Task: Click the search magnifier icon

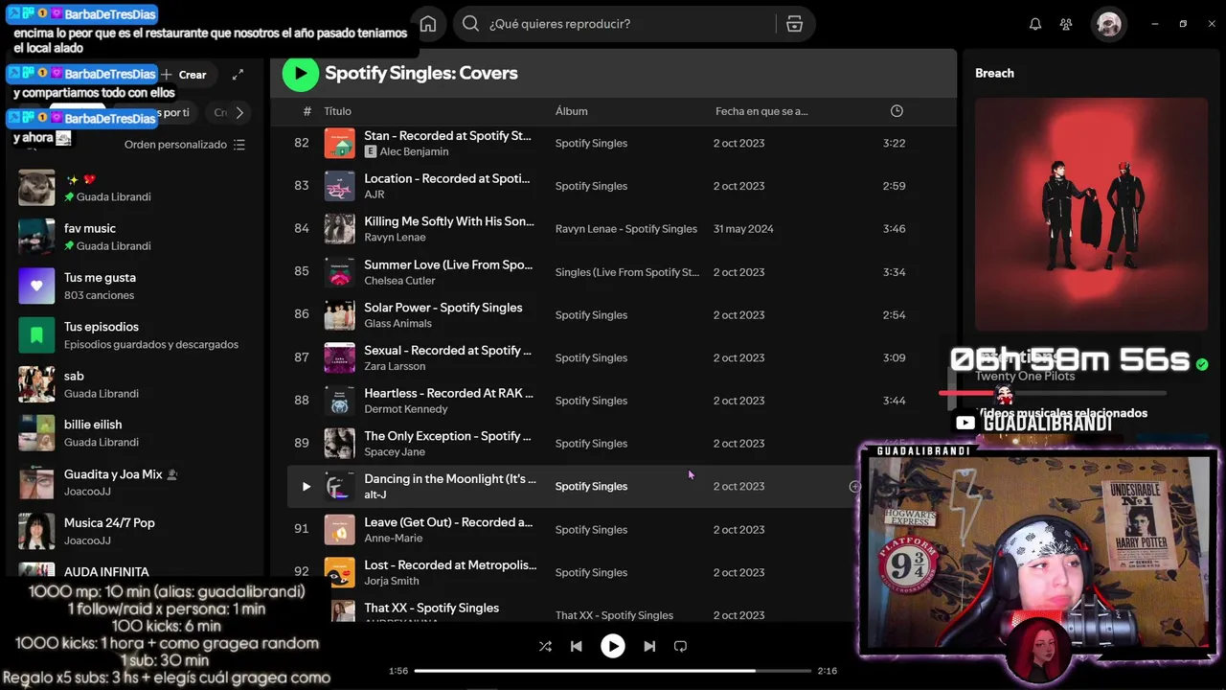Action: coord(470,24)
